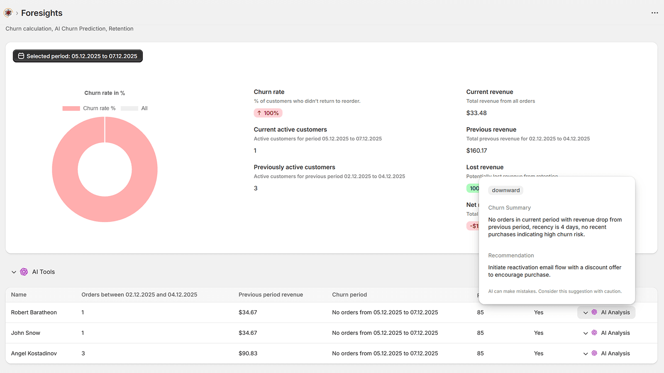Click the downward trend tag in popover
Image resolution: width=664 pixels, height=373 pixels.
tap(505, 190)
